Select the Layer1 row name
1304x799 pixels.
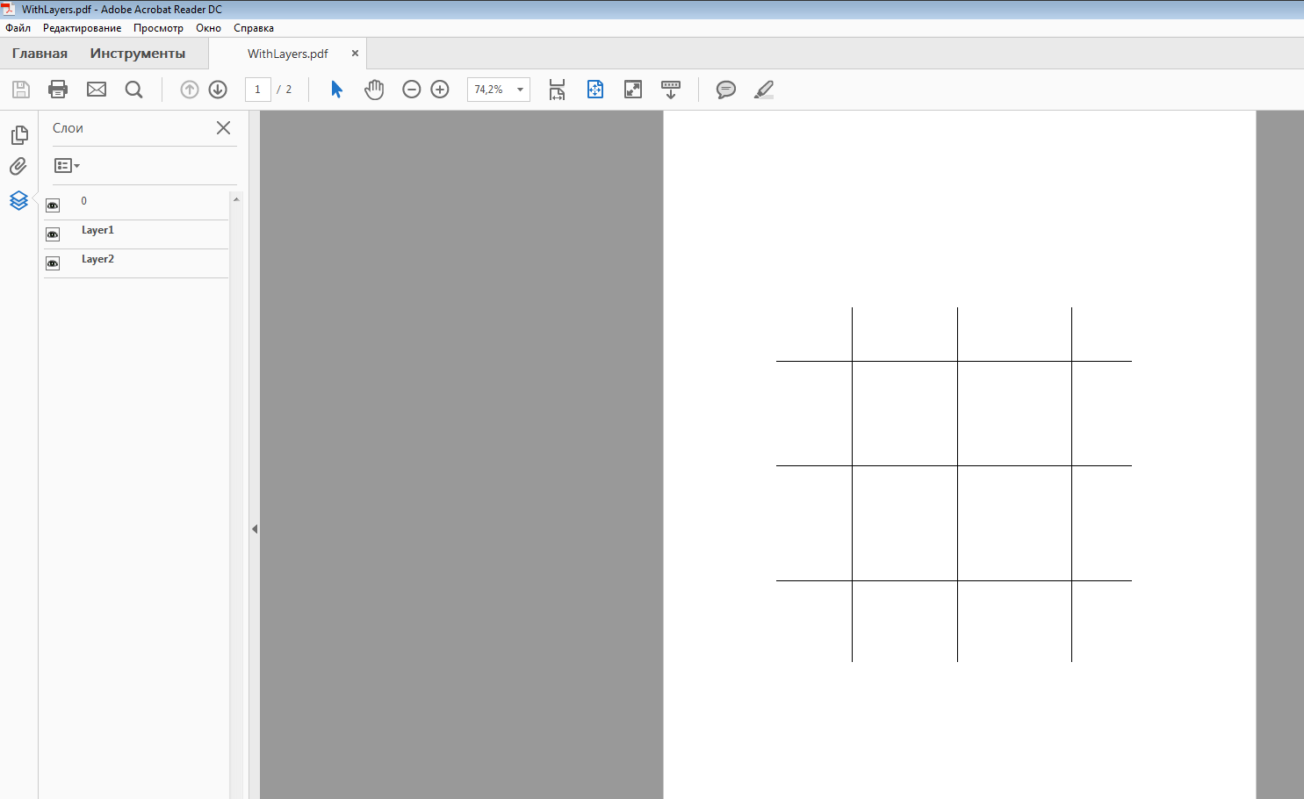pos(97,230)
